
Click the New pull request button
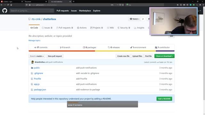[x=55, y=56]
